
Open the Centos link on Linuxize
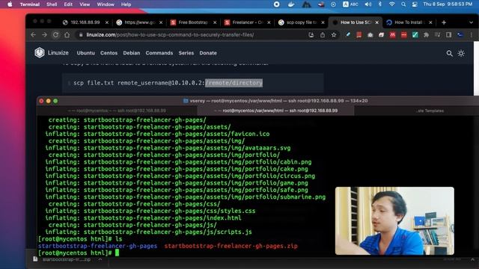click(109, 53)
